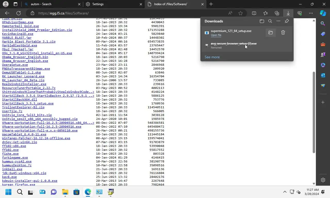Open the Games chess-piece sidebar icon

pyautogui.click(x=323, y=55)
